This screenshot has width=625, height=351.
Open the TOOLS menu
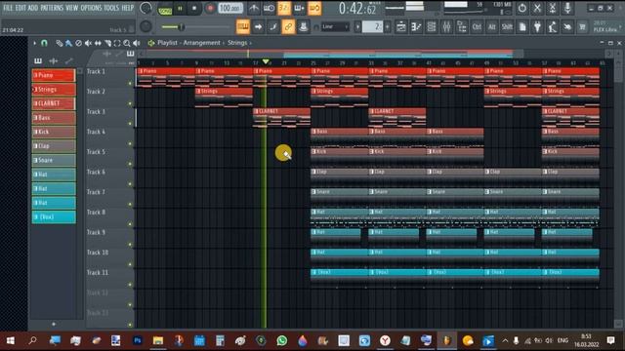(111, 8)
